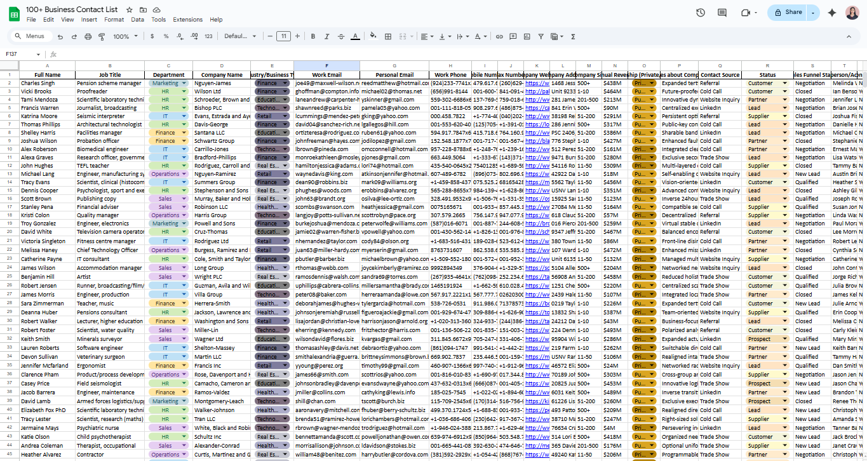This screenshot has height=461, width=867.
Task: Check cloud save status icon
Action: (156, 10)
